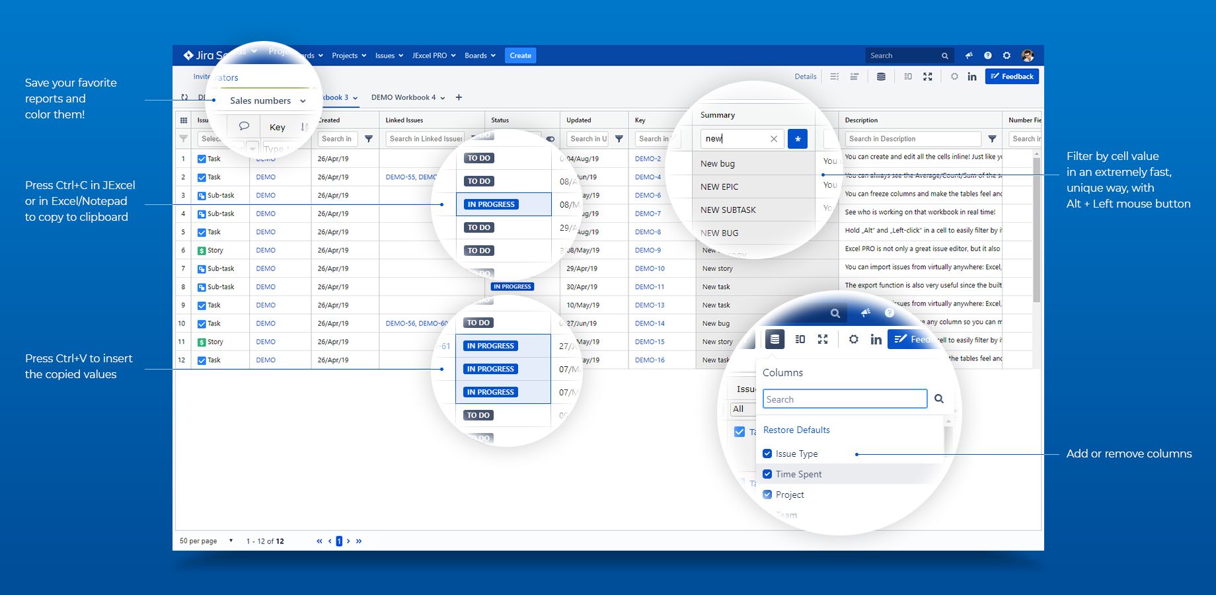Open the DEMO-11 issue key link
Screen dimensions: 1216x595
(650, 287)
